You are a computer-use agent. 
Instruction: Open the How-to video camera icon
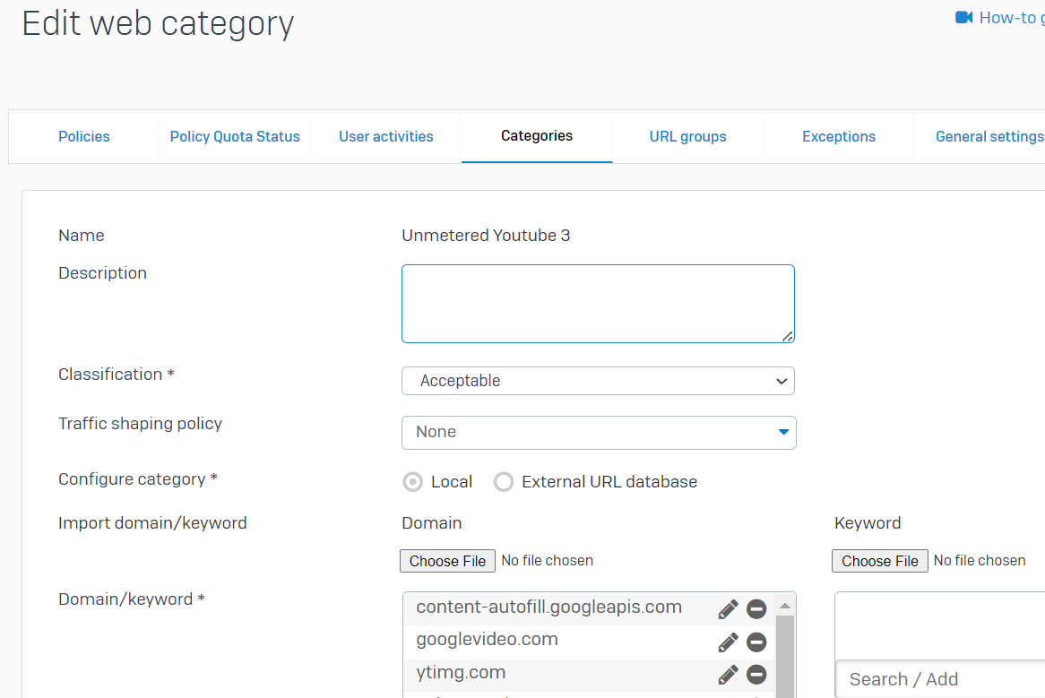click(x=963, y=17)
